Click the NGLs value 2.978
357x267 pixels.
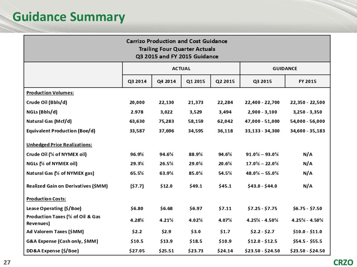click(x=137, y=112)
